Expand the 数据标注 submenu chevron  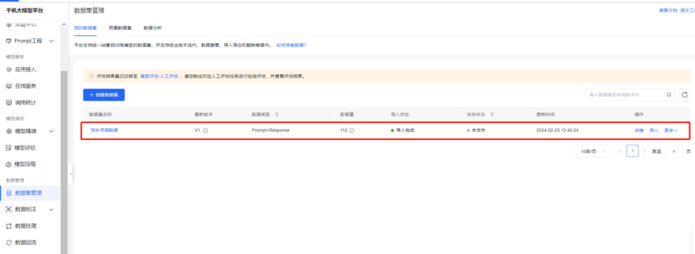point(51,209)
